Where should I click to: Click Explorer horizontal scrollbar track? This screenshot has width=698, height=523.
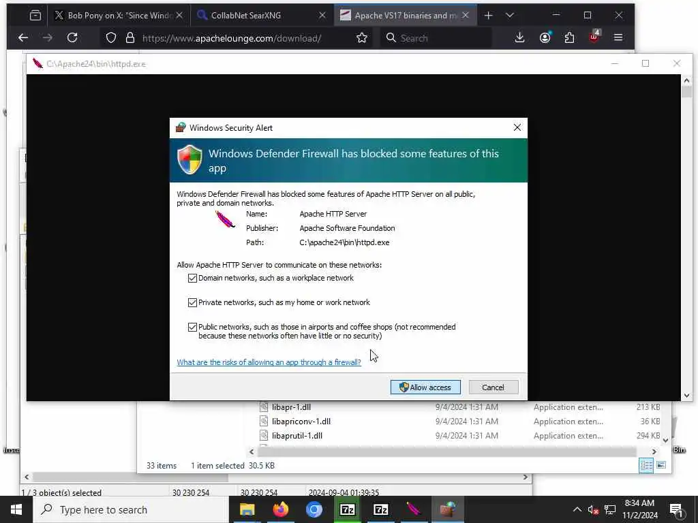point(447,452)
